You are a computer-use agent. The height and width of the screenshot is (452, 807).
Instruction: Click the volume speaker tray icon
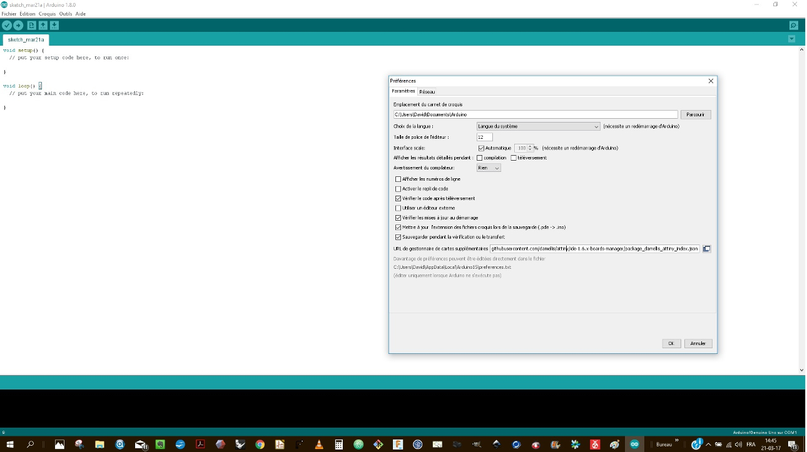pyautogui.click(x=739, y=444)
